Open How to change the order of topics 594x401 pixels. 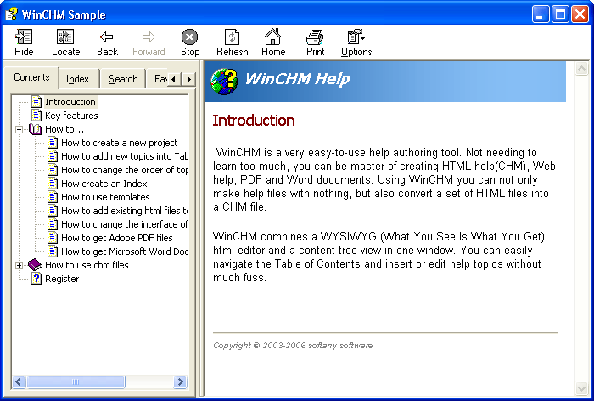click(124, 170)
